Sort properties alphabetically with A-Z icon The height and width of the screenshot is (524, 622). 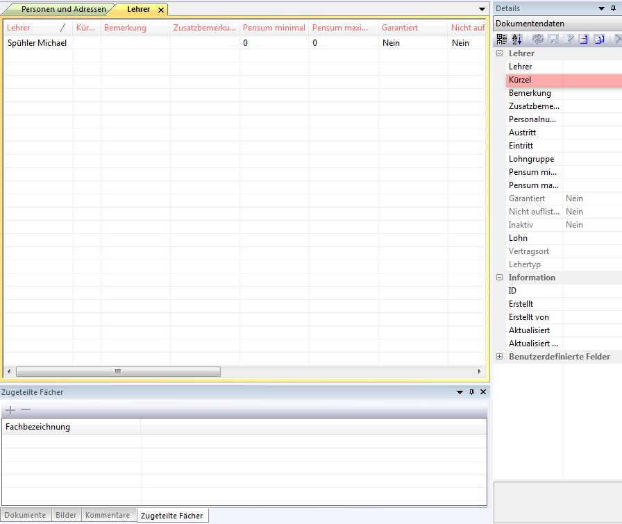click(x=516, y=40)
